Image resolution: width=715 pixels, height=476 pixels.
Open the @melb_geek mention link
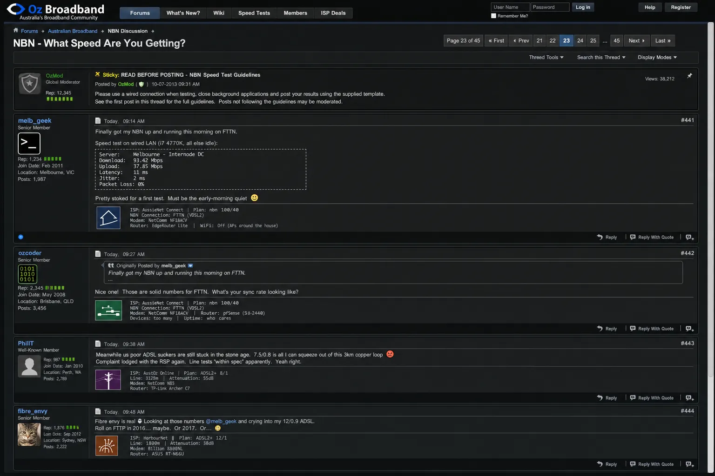tap(221, 421)
